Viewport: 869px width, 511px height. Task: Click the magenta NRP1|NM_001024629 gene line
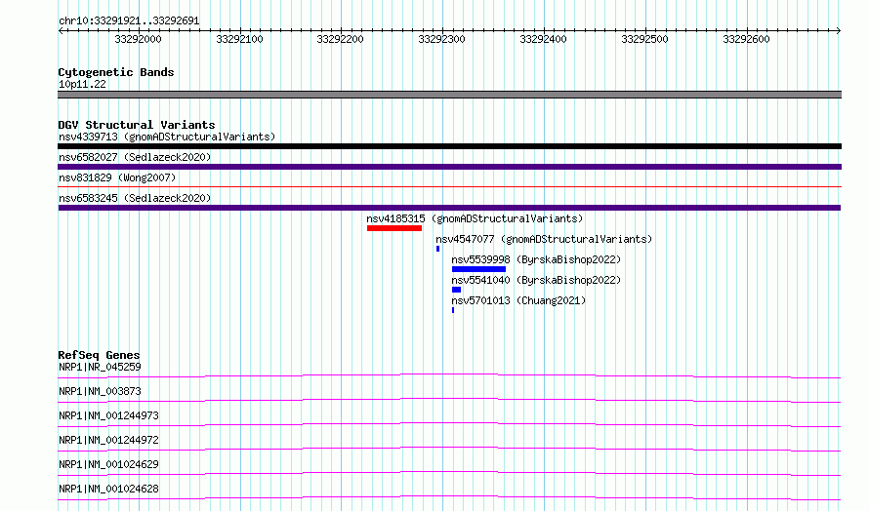tap(449, 473)
